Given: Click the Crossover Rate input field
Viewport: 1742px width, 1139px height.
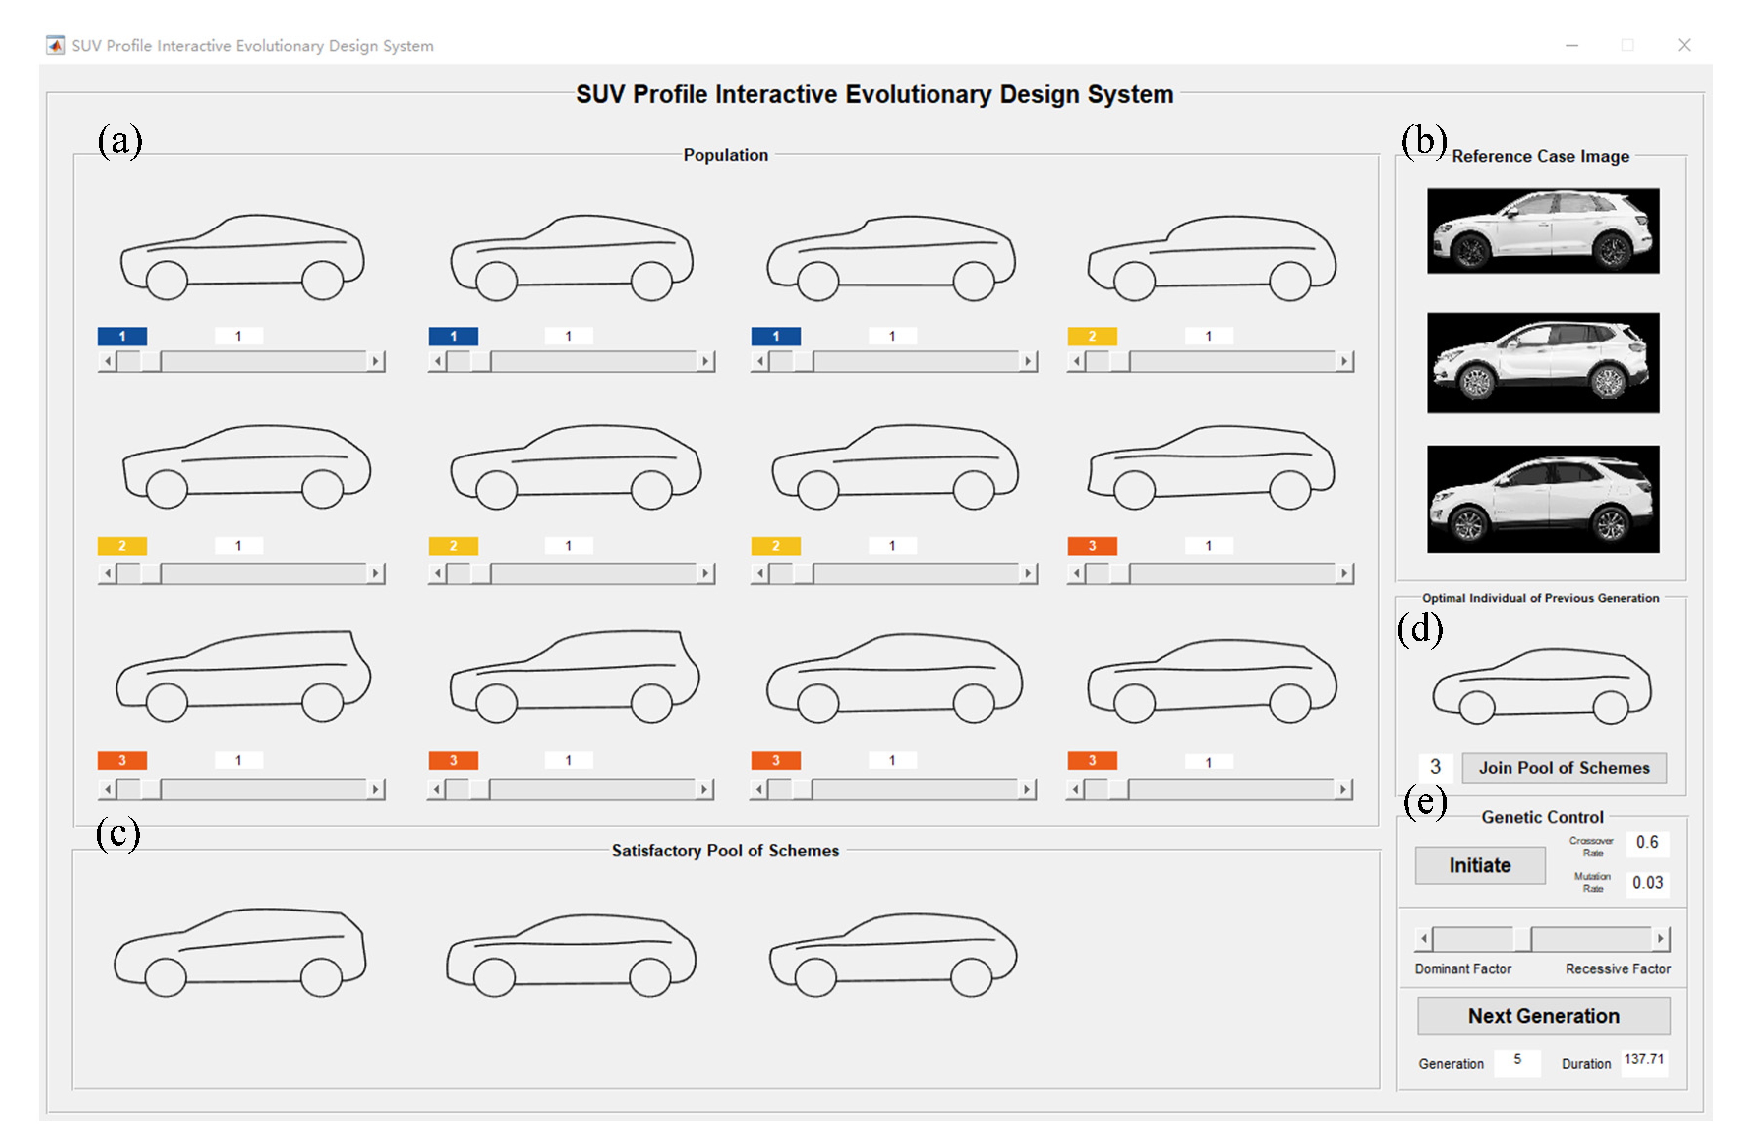Looking at the screenshot, I should click(x=1647, y=842).
